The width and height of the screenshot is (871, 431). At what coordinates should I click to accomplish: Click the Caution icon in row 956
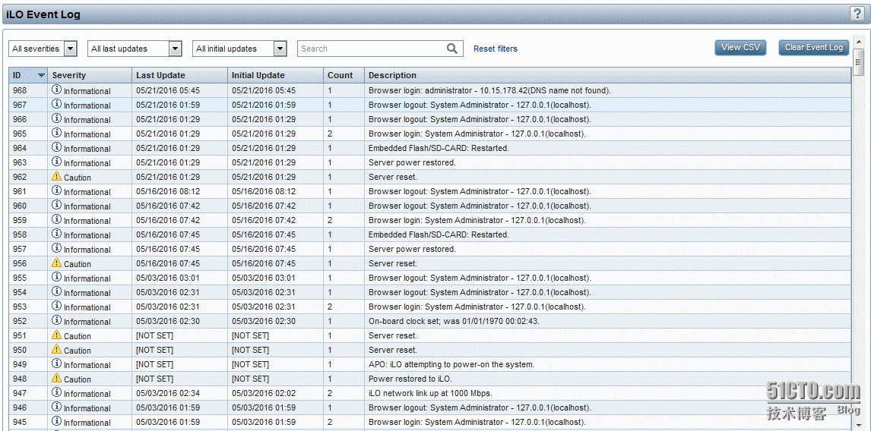pos(57,263)
